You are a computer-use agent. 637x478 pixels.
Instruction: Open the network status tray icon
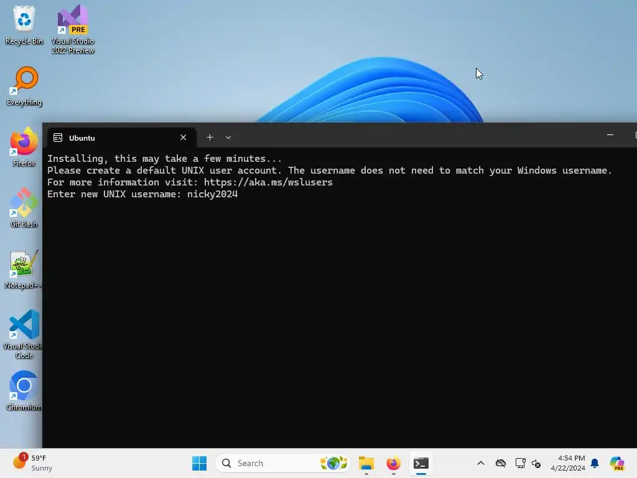click(520, 463)
